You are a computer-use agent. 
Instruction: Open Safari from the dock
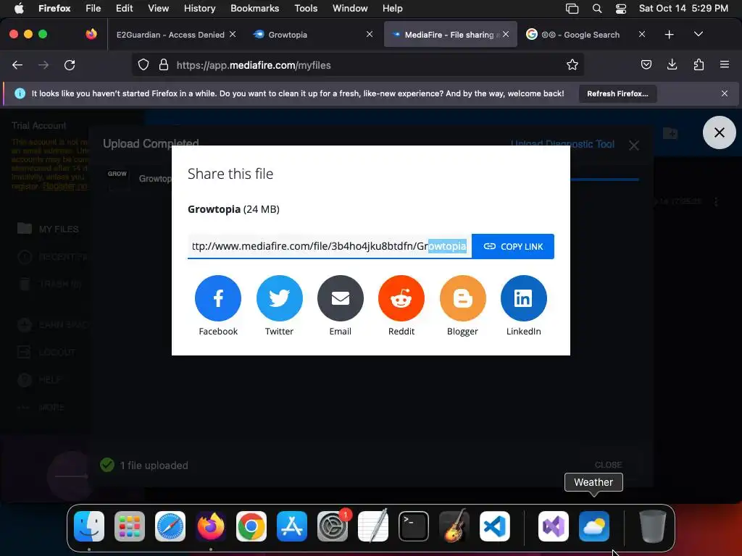[x=170, y=526]
